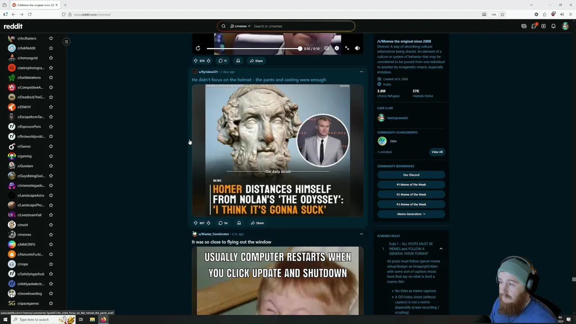Upvote the Homer Odyssey post
The height and width of the screenshot is (324, 576).
[196, 223]
